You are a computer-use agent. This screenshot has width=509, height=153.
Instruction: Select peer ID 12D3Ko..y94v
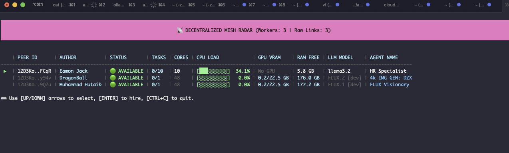(34, 78)
